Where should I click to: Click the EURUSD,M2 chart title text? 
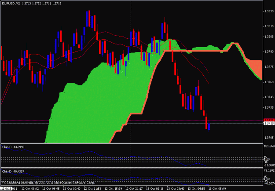[x=11, y=4]
